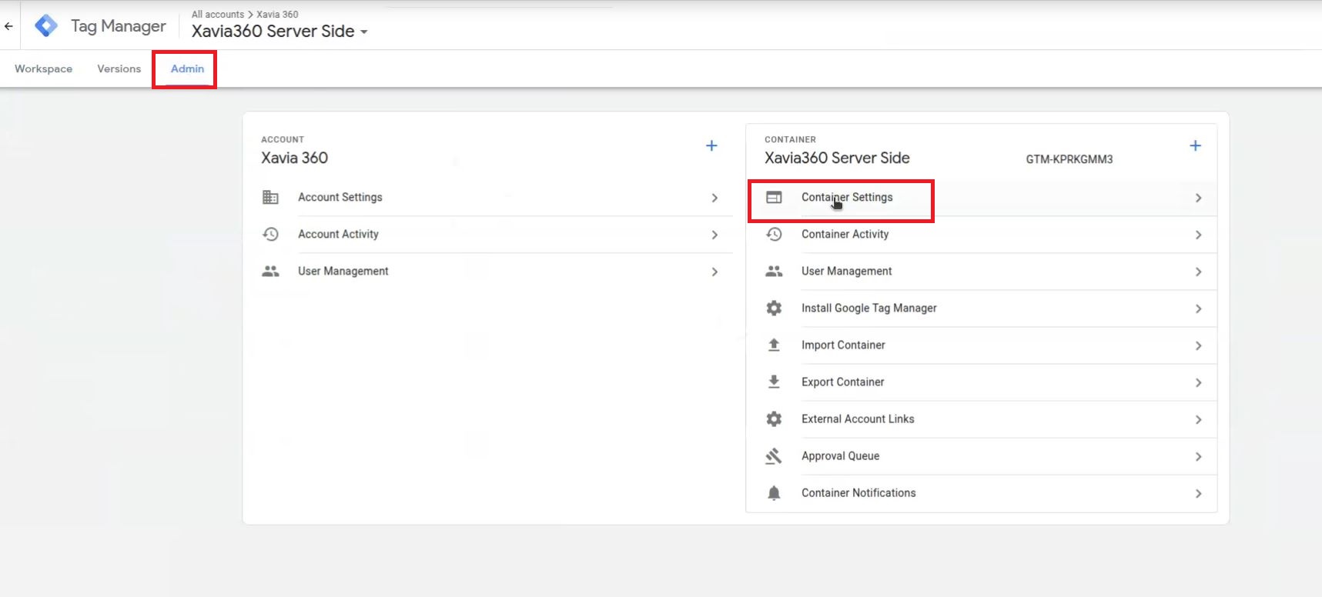Click the Account Settings building icon
1322x597 pixels.
coord(270,198)
